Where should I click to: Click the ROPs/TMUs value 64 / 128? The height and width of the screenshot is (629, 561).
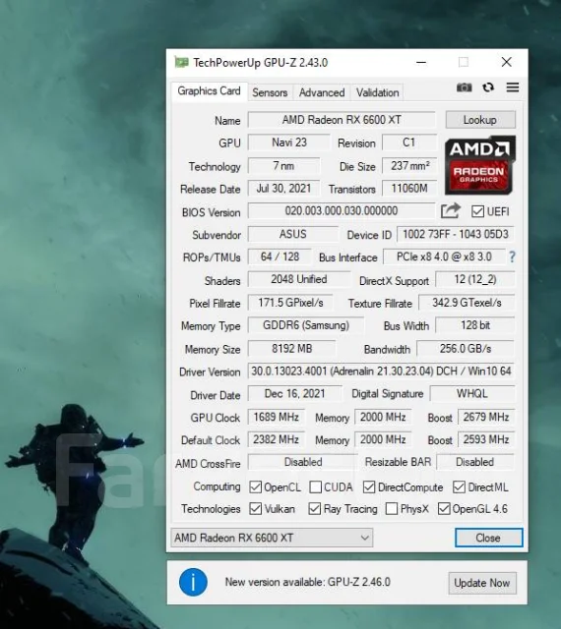click(x=280, y=257)
